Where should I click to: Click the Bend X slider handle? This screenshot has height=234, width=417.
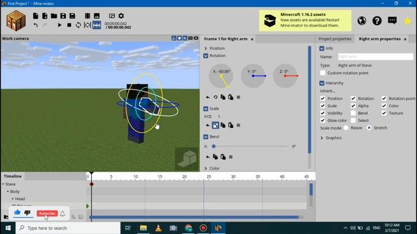(214, 146)
